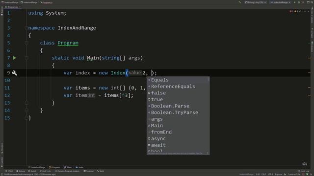Click the Main method name on line 7
The width and height of the screenshot is (314, 176).
click(93, 58)
